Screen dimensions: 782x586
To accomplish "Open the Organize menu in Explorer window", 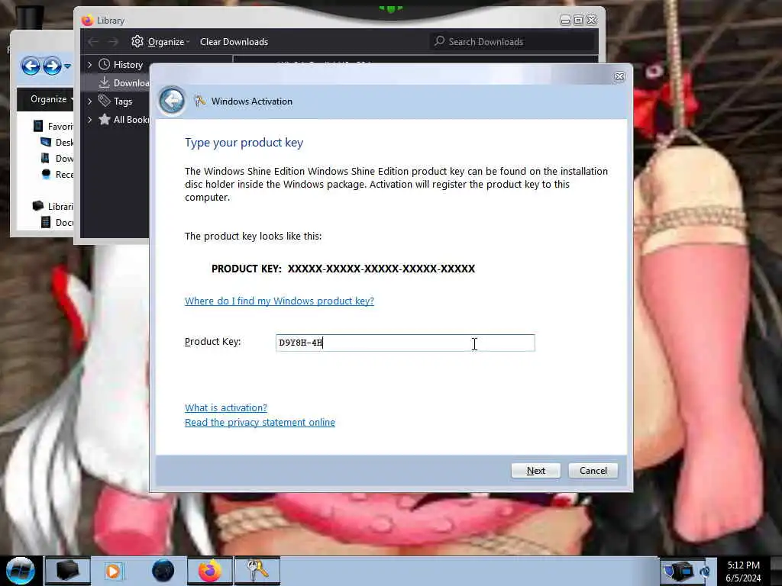I will click(x=52, y=99).
